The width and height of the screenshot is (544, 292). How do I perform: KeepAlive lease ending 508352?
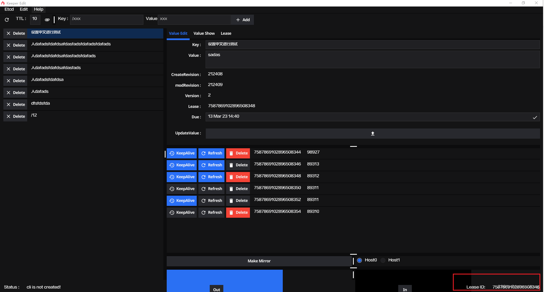click(x=182, y=201)
